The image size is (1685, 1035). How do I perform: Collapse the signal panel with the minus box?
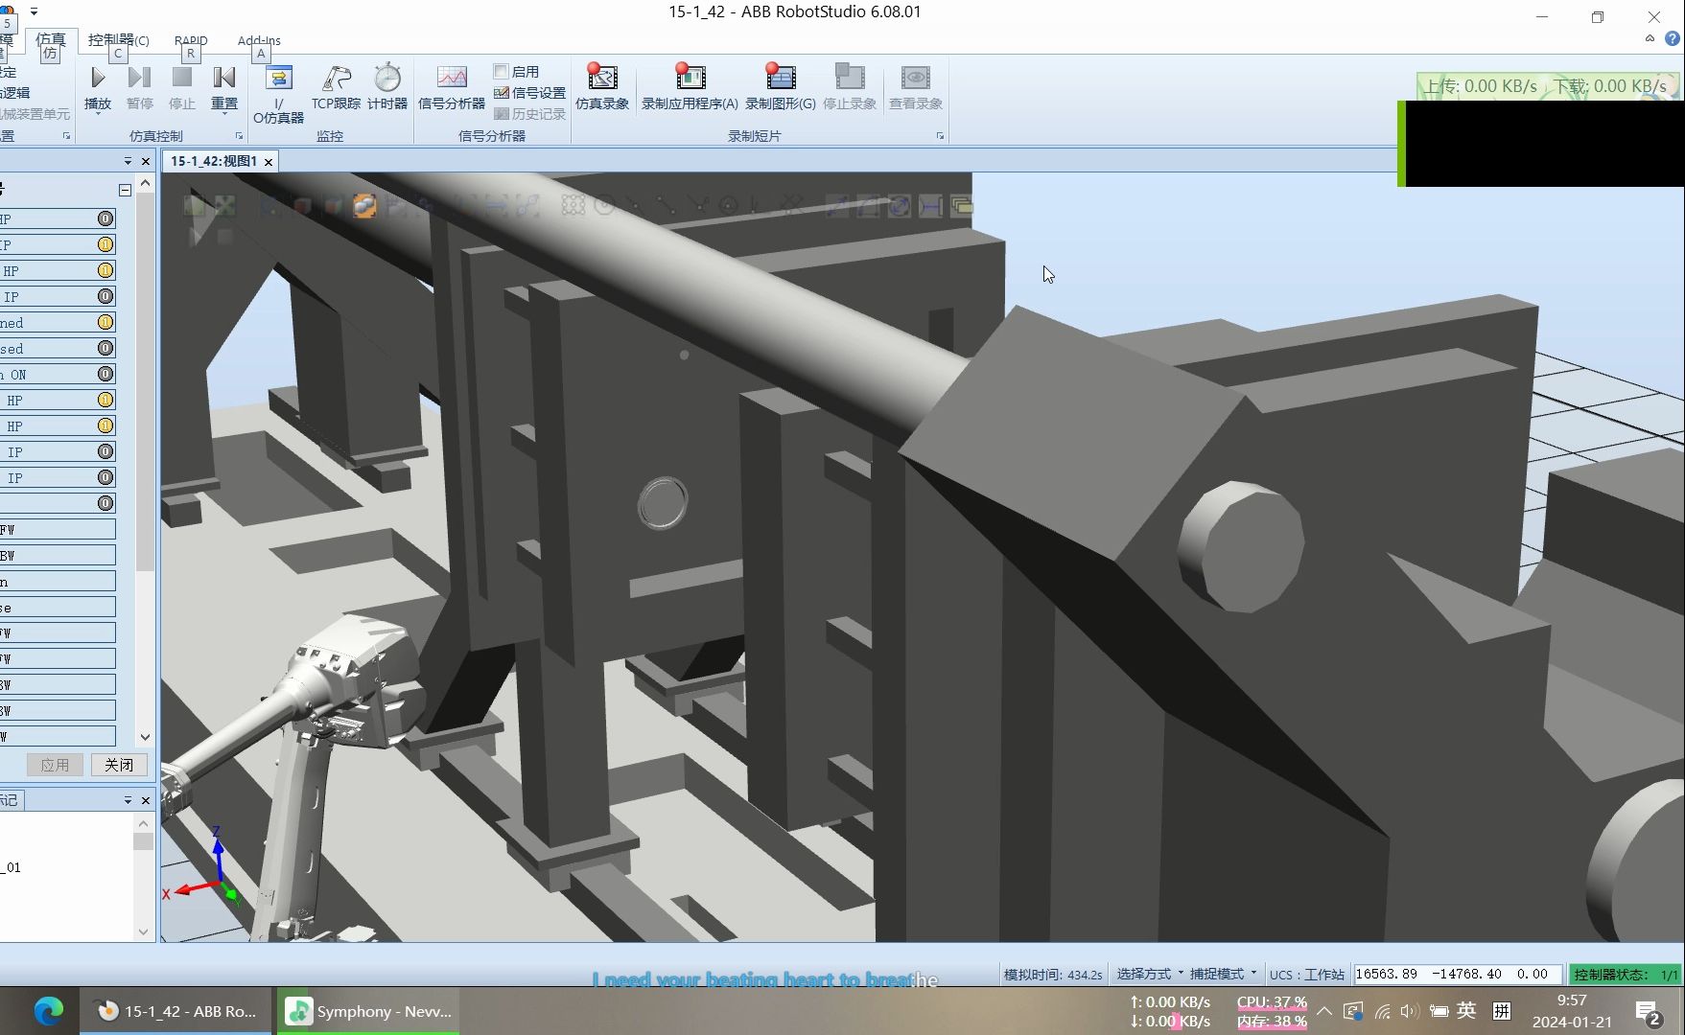tap(125, 190)
